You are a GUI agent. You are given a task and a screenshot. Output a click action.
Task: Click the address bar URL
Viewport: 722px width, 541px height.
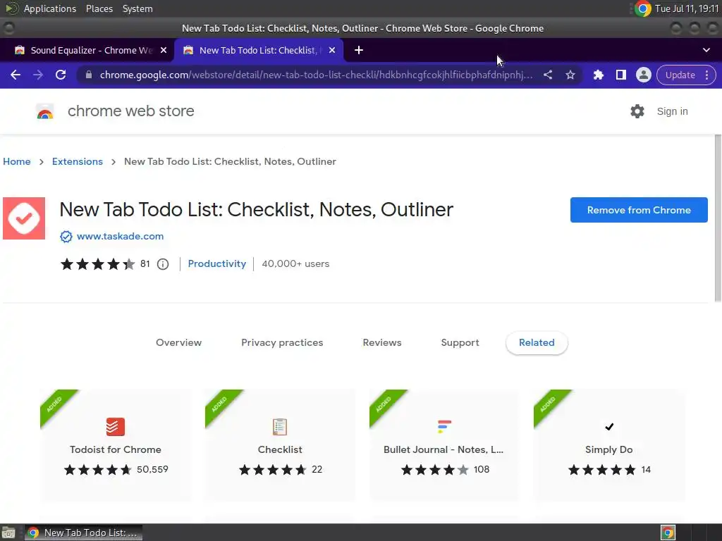coord(316,75)
